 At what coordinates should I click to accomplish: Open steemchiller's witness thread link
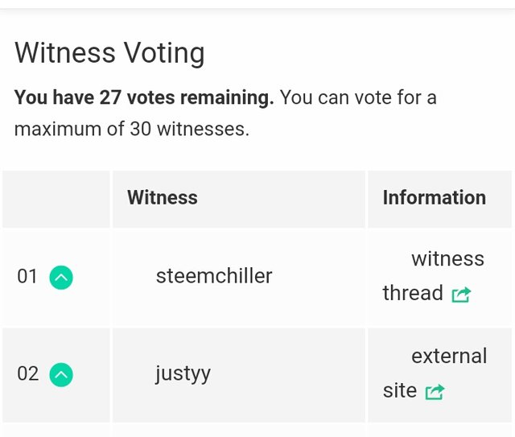click(433, 276)
